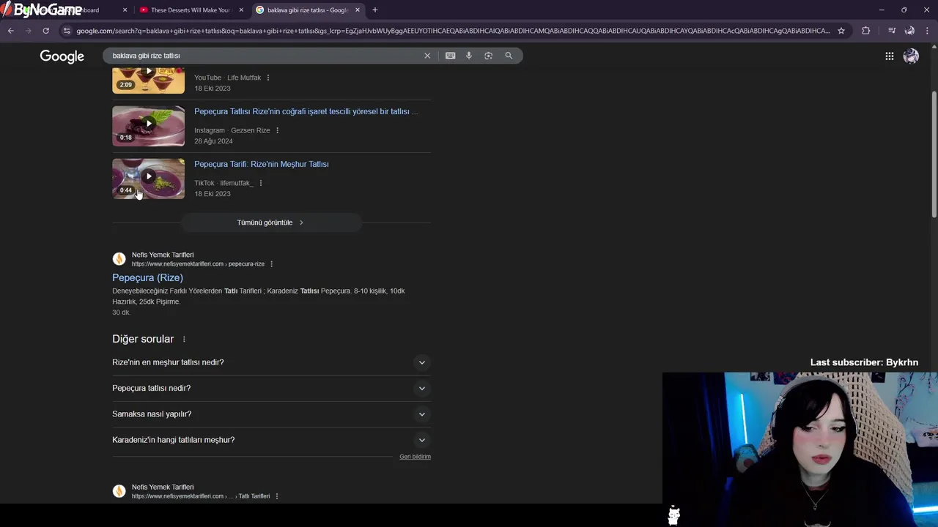Screen dimensions: 938x527
Task: Open the Chrome extensions puzzle icon
Action: tap(866, 31)
